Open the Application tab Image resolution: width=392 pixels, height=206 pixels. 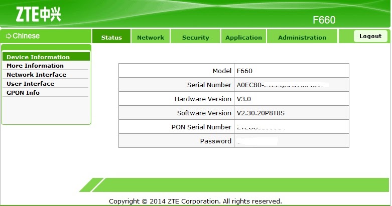(x=244, y=37)
